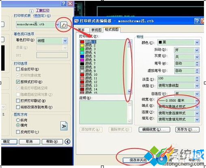This screenshot has width=206, height=168.
Task: Click the help question mark in editor title bar
Action: coord(197,21)
